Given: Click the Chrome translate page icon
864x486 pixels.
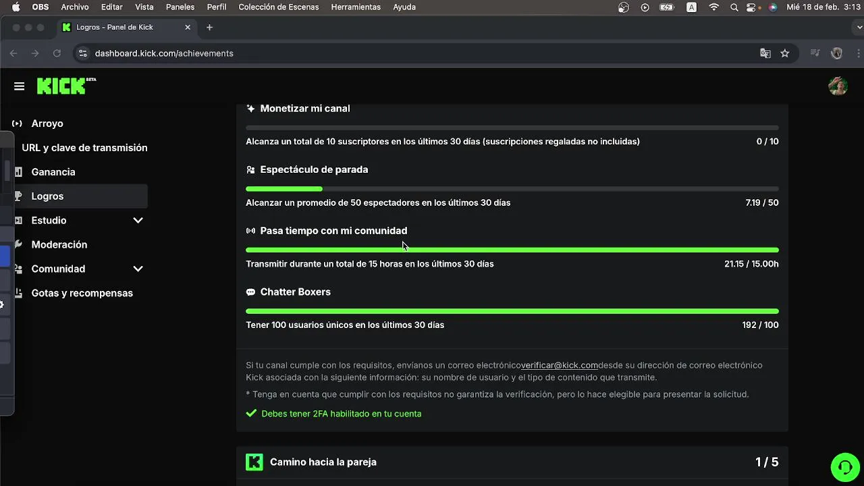Looking at the screenshot, I should coord(765,53).
